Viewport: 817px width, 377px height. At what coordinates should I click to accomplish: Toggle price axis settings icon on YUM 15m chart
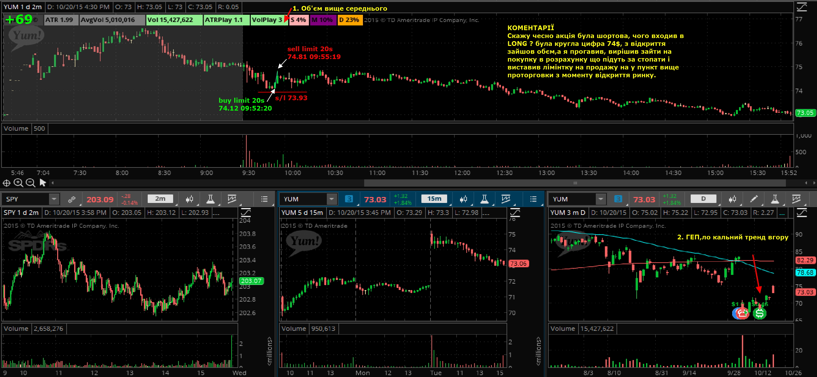(x=515, y=212)
